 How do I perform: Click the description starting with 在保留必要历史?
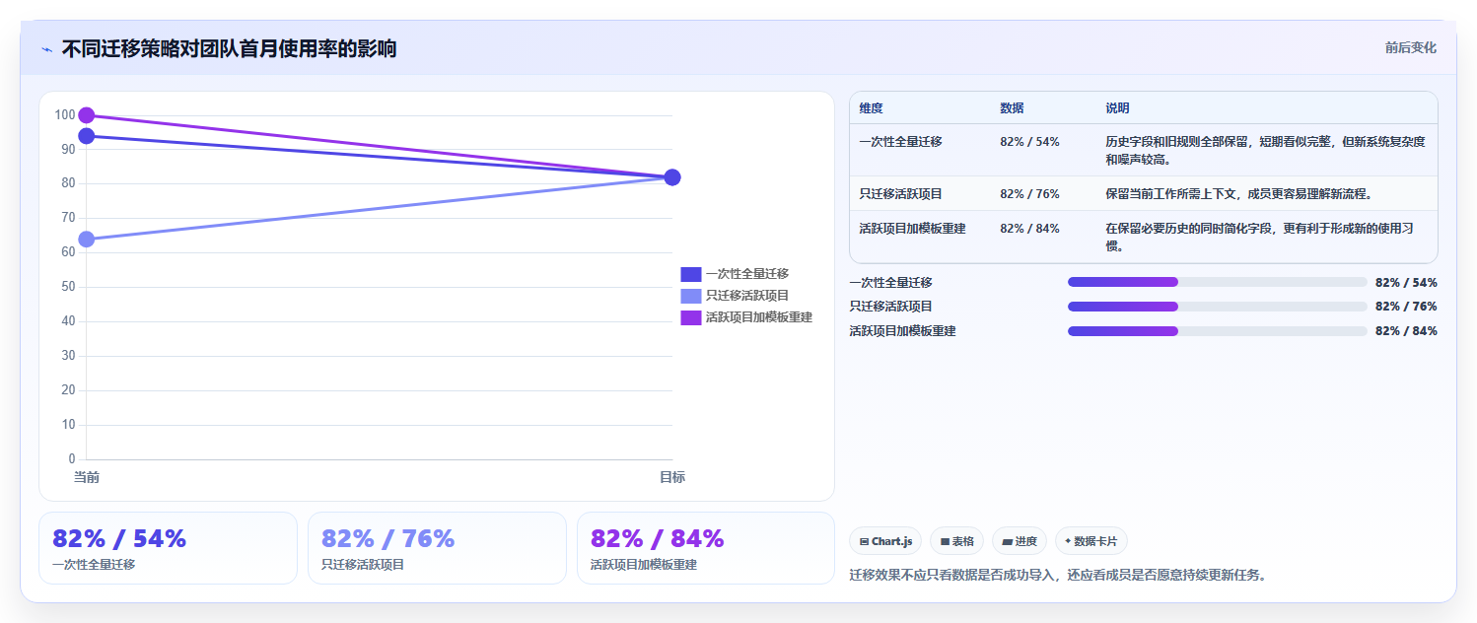click(x=1260, y=237)
